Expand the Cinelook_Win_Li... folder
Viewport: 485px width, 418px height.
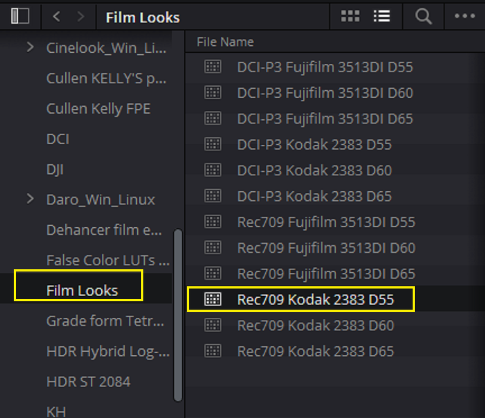click(30, 48)
